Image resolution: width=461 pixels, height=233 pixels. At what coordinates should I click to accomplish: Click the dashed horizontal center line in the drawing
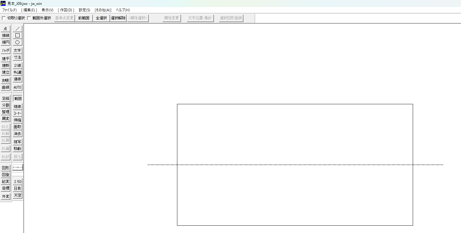click(295, 165)
